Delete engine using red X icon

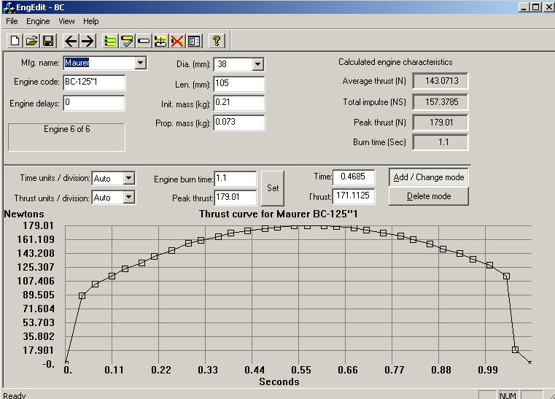[177, 41]
